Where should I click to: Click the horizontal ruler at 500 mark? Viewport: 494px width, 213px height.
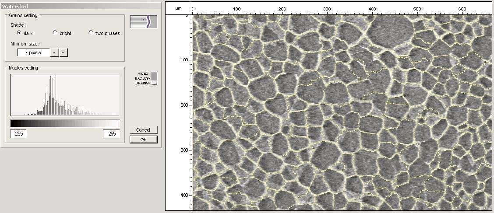point(417,9)
